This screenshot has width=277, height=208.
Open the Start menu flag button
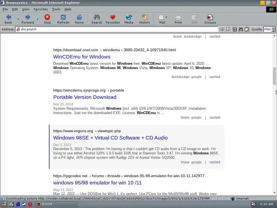[4, 204]
